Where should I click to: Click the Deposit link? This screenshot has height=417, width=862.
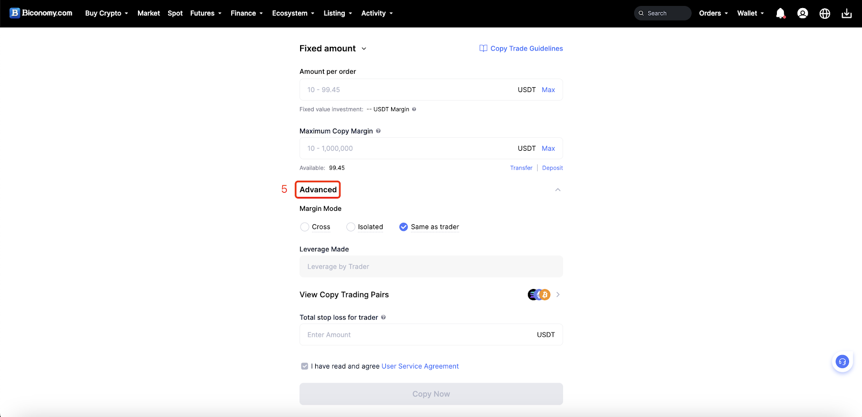click(552, 168)
